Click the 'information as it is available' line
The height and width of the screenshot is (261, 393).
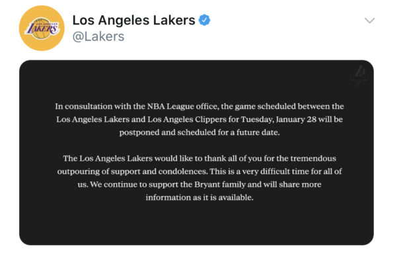[199, 198]
